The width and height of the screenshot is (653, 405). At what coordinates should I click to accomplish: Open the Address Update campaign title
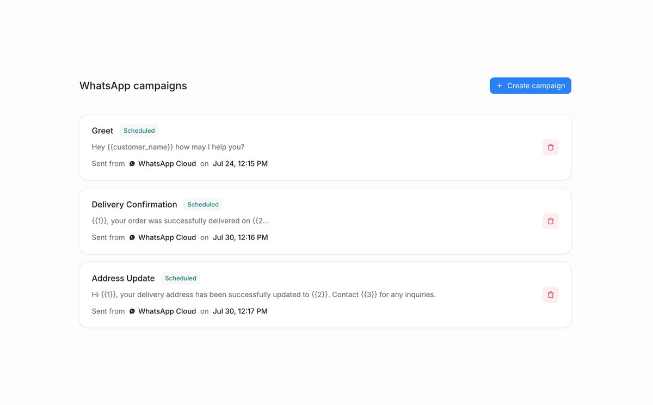pos(123,278)
